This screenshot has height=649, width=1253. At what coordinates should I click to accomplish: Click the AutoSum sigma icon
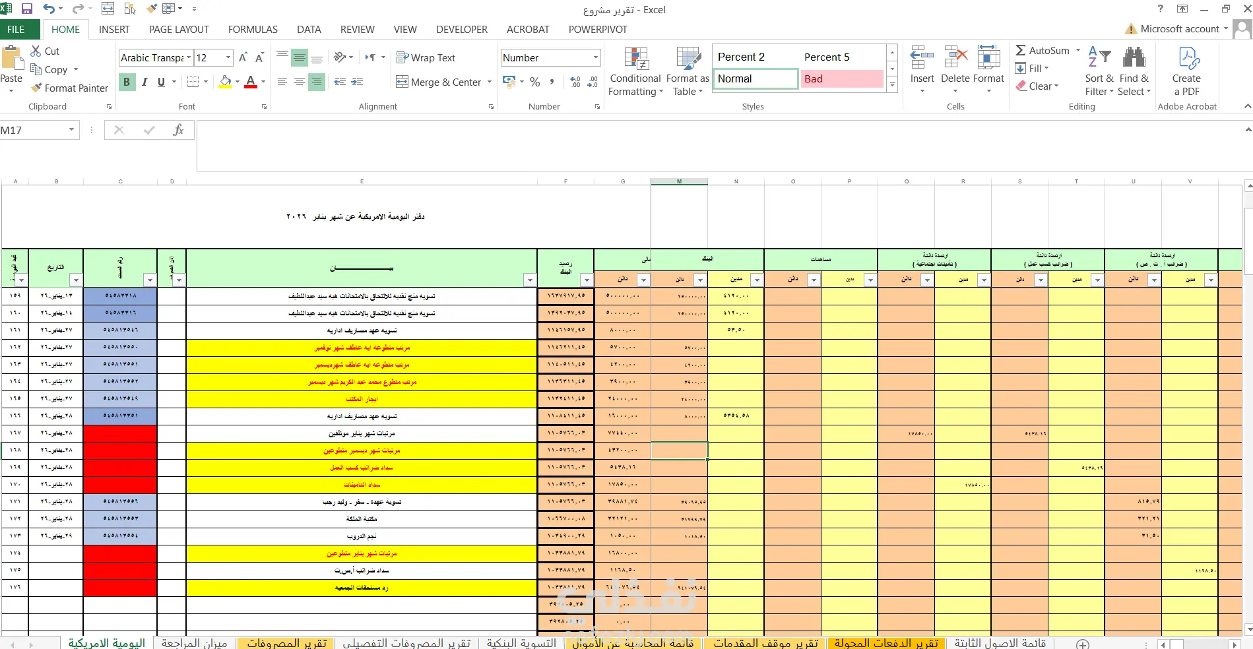[x=1021, y=51]
